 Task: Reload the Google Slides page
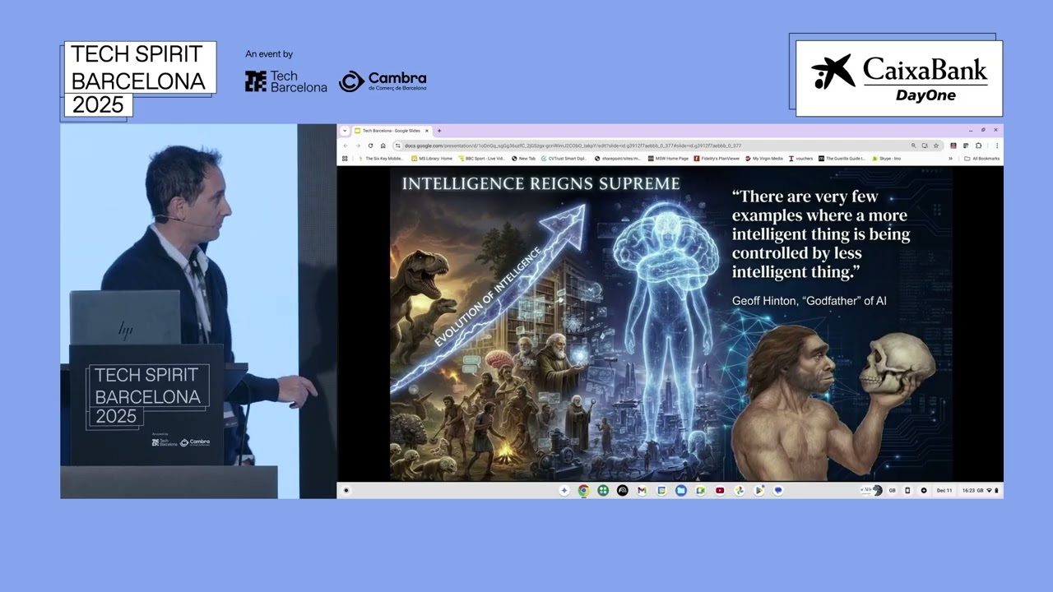pyautogui.click(x=370, y=146)
